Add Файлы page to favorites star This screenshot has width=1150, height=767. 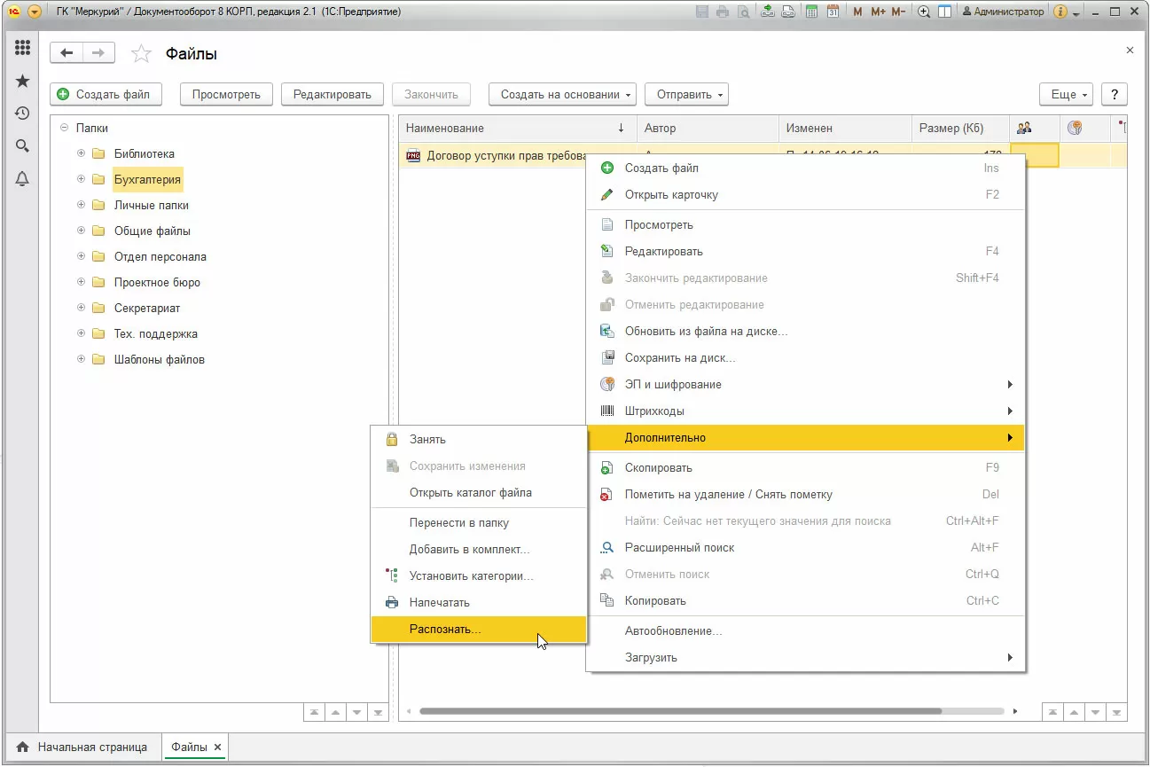click(x=141, y=54)
